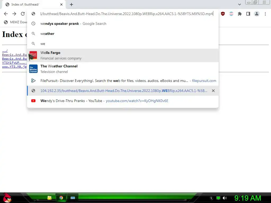Open the second Beavis.And.Bu file link

pyautogui.click(x=15, y=59)
